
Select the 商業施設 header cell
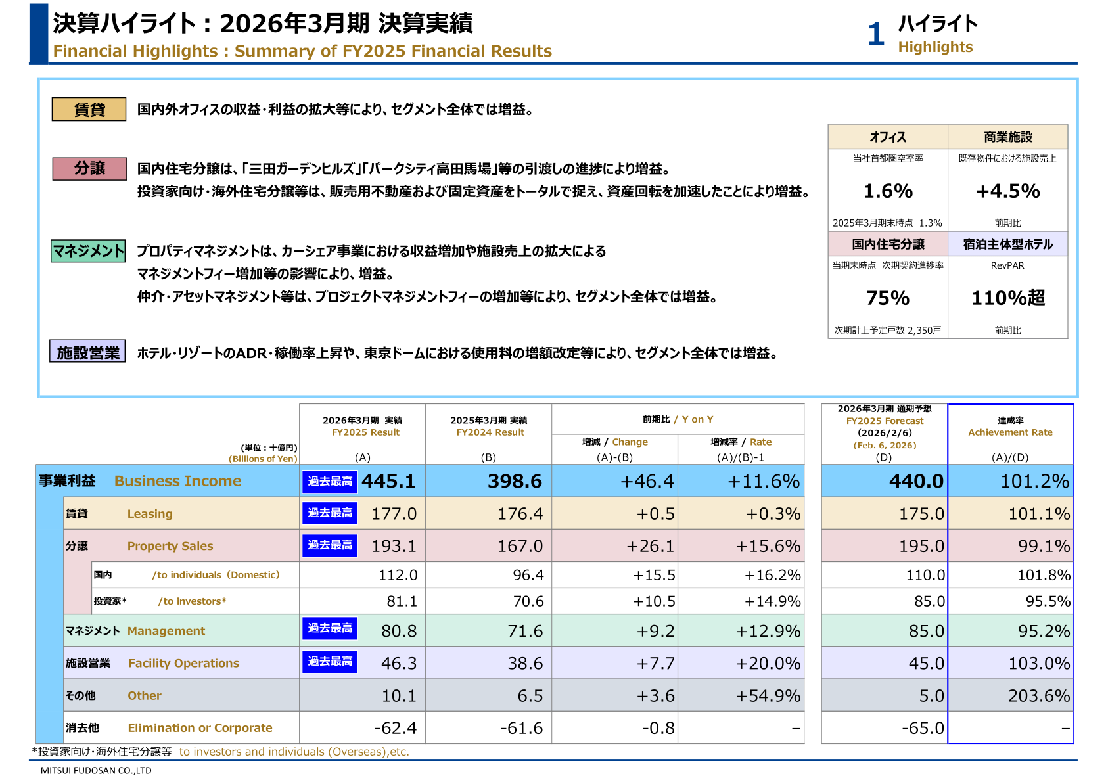1007,137
